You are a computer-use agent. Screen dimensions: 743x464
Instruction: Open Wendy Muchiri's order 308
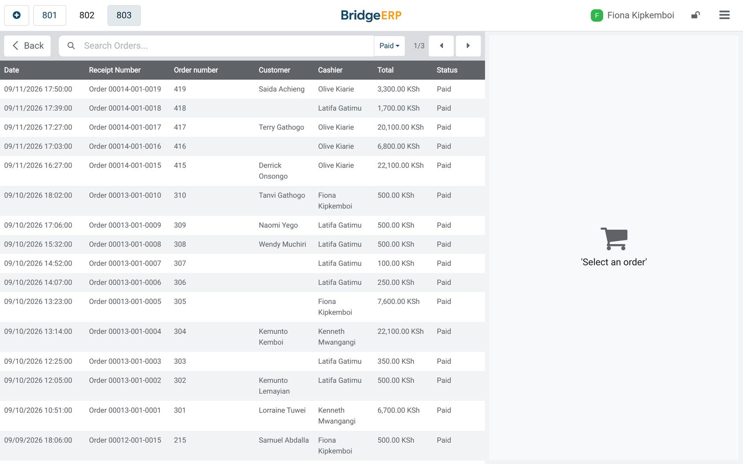tap(242, 244)
